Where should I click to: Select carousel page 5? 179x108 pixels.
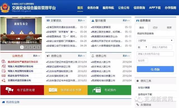[x=39, y=47]
